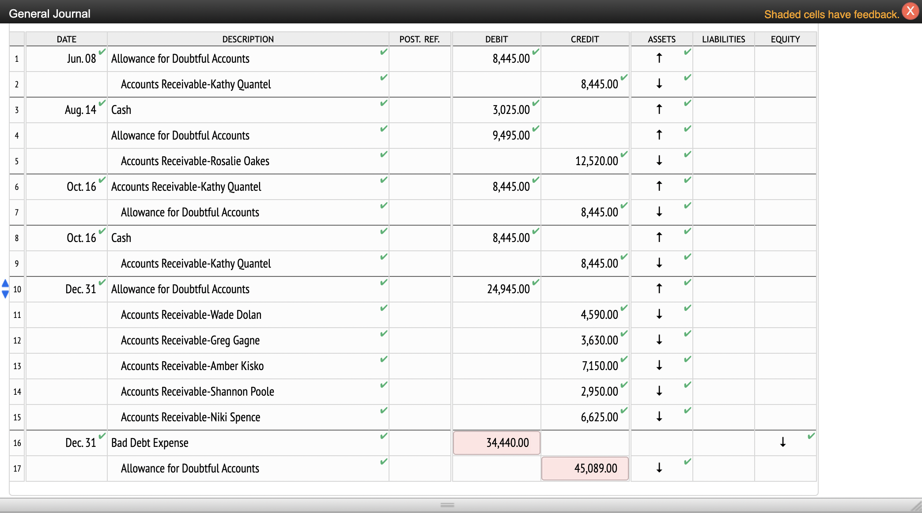Click the down arrow in row 17 Assets
The image size is (922, 514).
coord(659,468)
